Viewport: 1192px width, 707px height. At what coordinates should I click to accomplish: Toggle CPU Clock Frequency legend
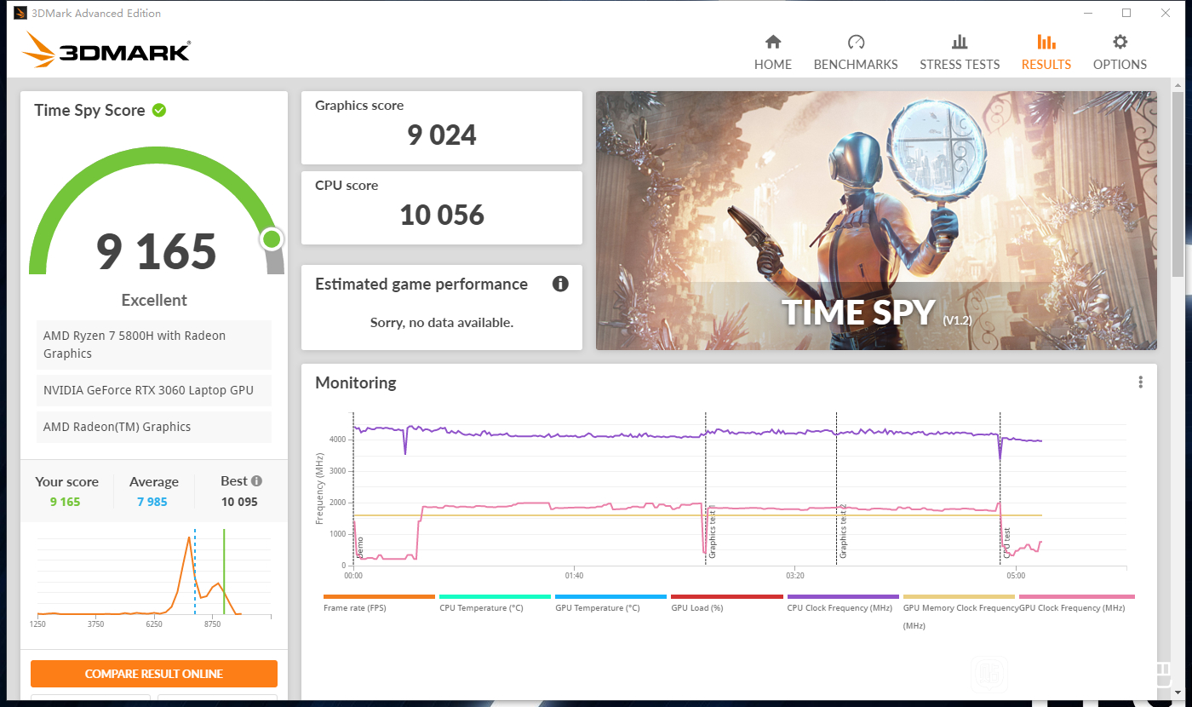click(842, 603)
